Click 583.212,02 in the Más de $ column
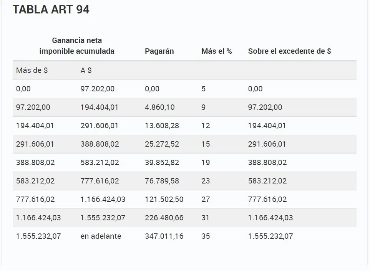This screenshot has height=271, width=370. coord(35,181)
